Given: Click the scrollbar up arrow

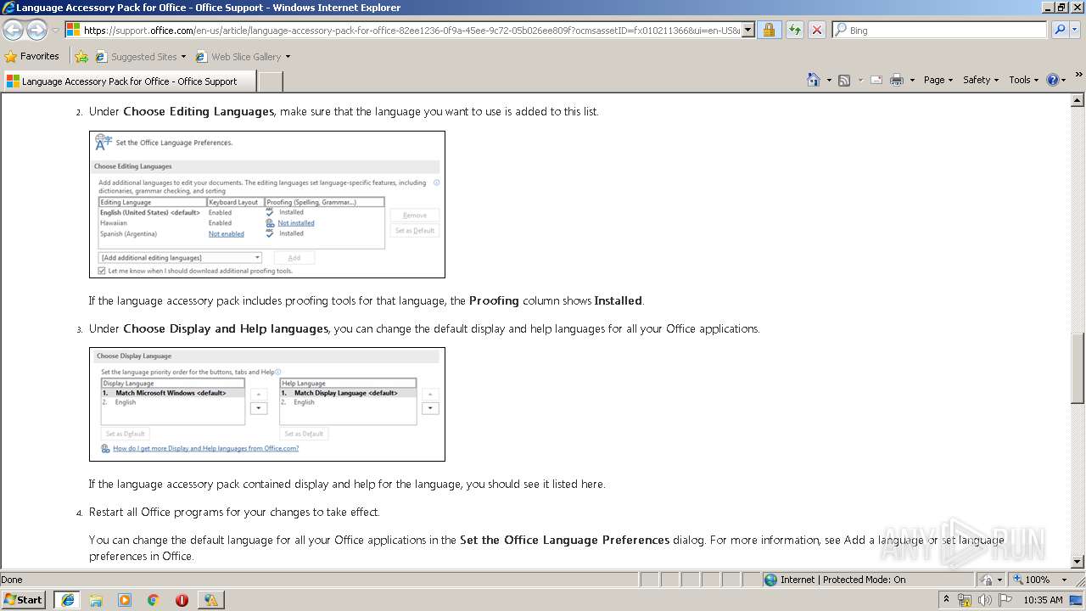Looking at the screenshot, I should coord(1078,100).
